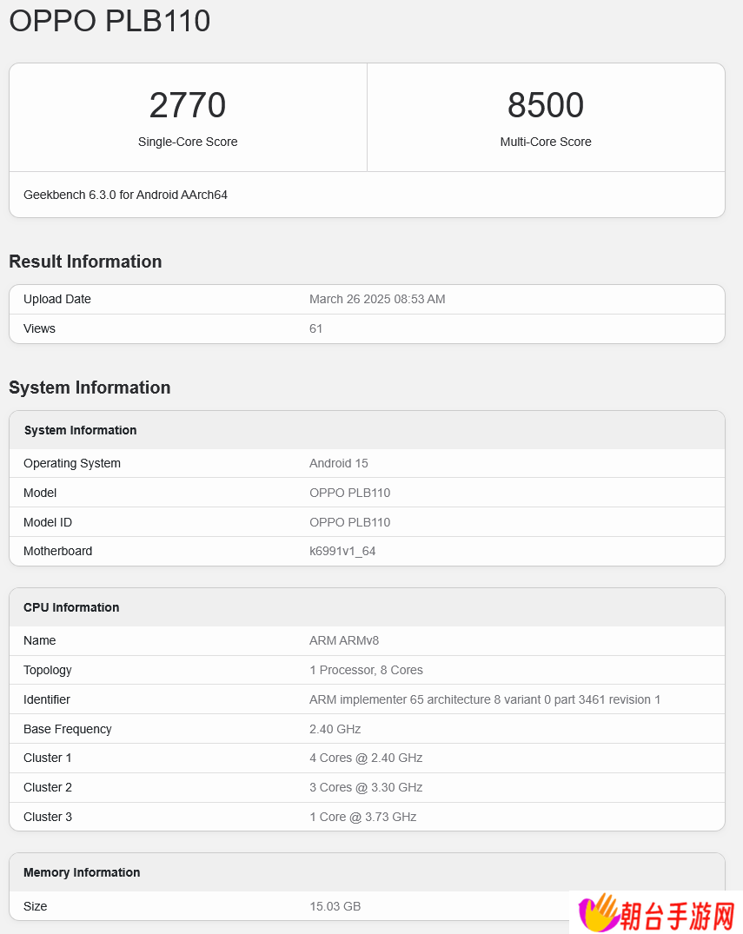Click the Operating System label
The image size is (743, 934).
coord(72,463)
